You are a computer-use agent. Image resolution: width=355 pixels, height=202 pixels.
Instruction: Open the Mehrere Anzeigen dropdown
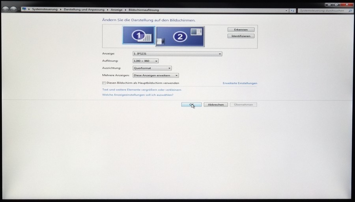(x=156, y=75)
